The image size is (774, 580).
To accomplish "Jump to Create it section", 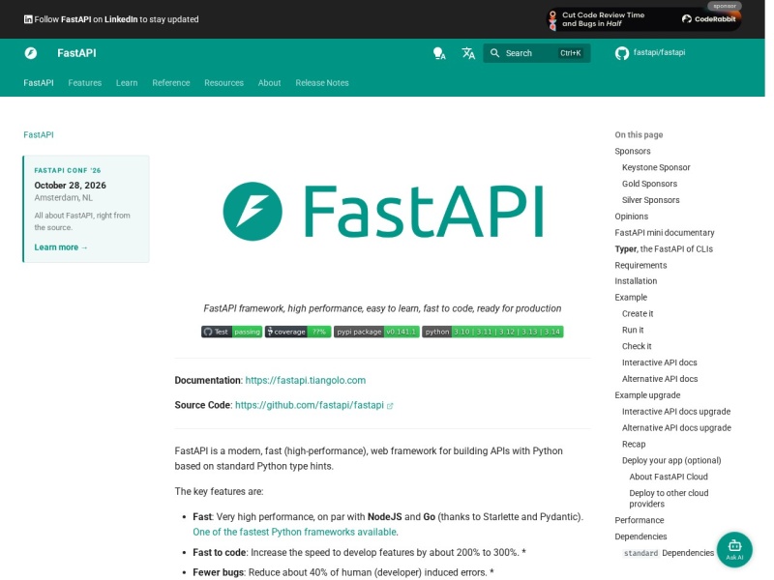I will pos(638,313).
